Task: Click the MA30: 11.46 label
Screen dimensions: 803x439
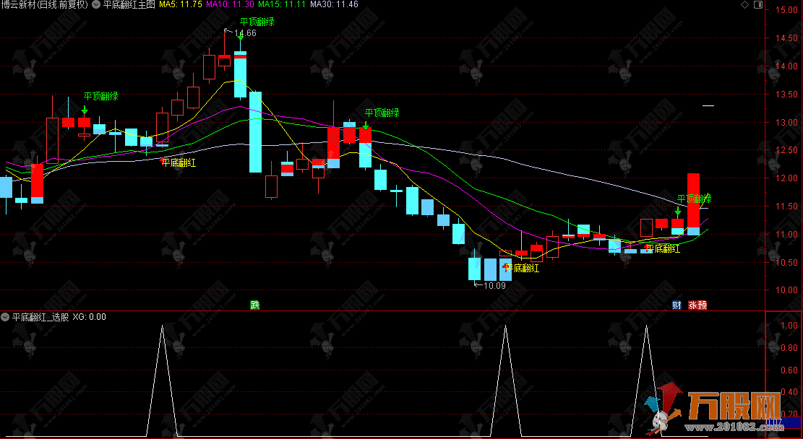Action: click(334, 4)
